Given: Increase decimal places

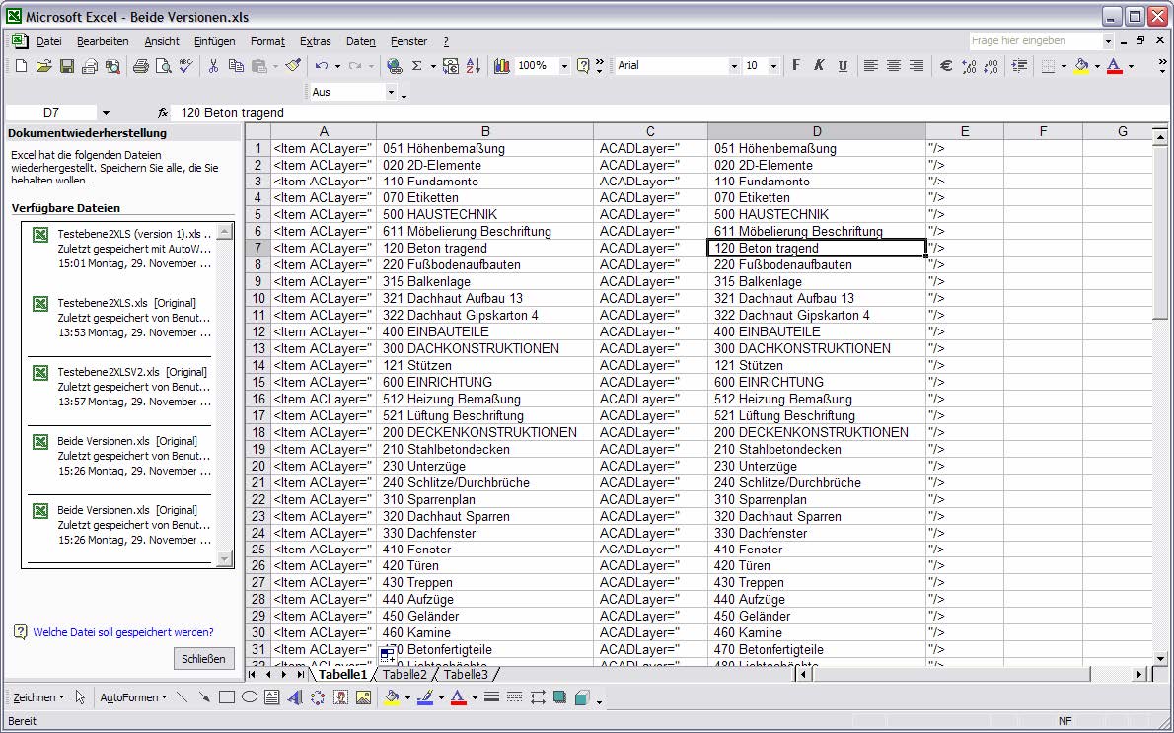Looking at the screenshot, I should [969, 67].
